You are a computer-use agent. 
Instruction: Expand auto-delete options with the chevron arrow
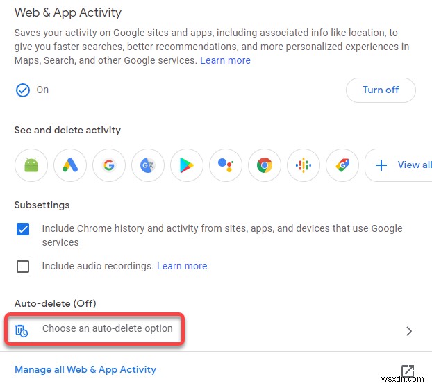click(409, 331)
